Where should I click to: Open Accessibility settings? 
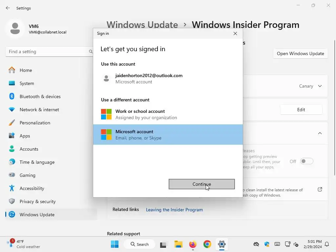click(x=51, y=188)
